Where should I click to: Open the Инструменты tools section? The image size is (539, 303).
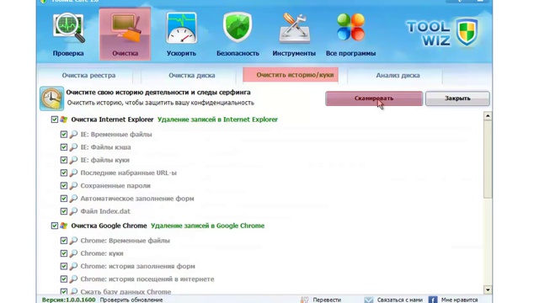click(294, 35)
